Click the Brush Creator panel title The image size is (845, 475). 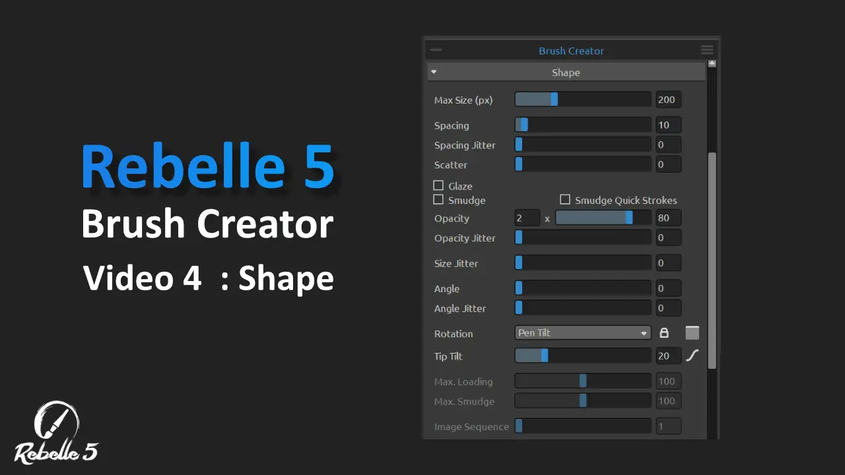(x=571, y=51)
